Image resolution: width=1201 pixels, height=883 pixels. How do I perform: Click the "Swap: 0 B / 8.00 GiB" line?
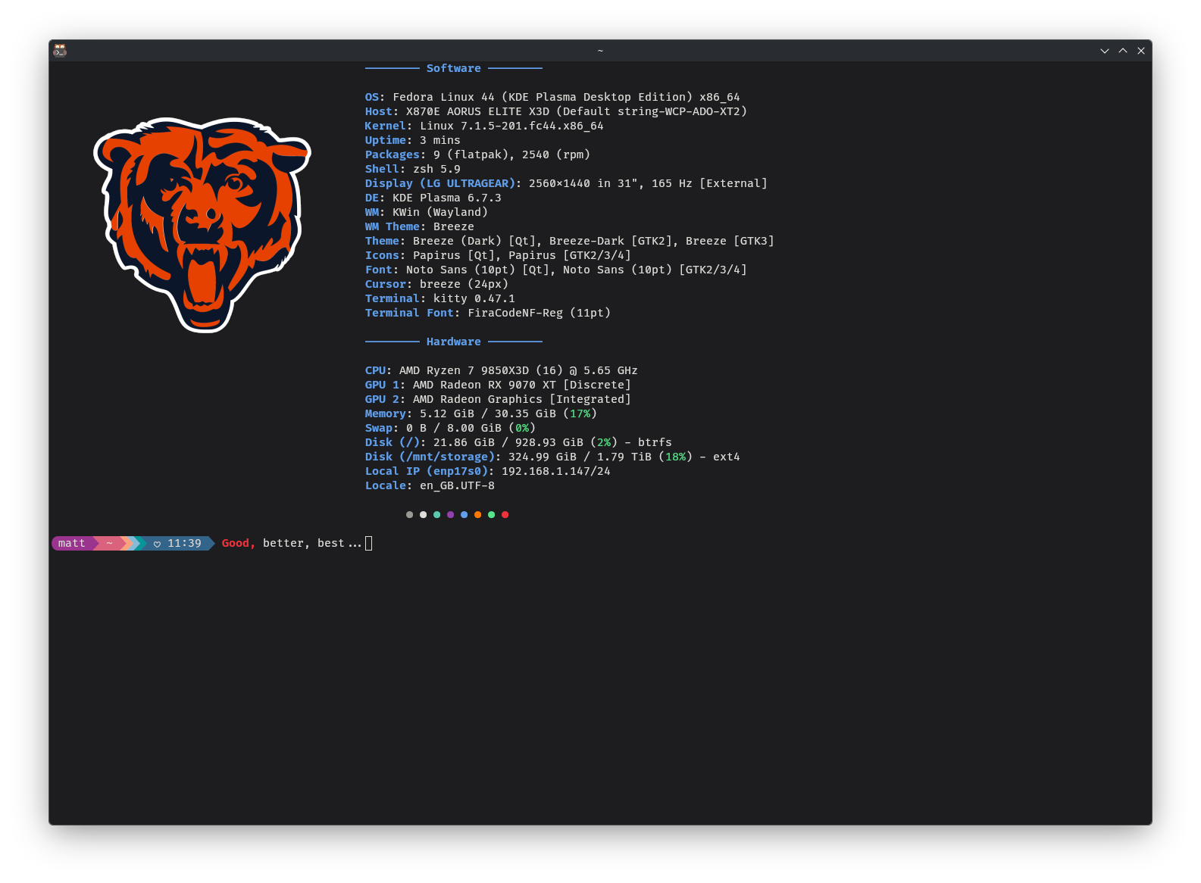click(x=450, y=428)
